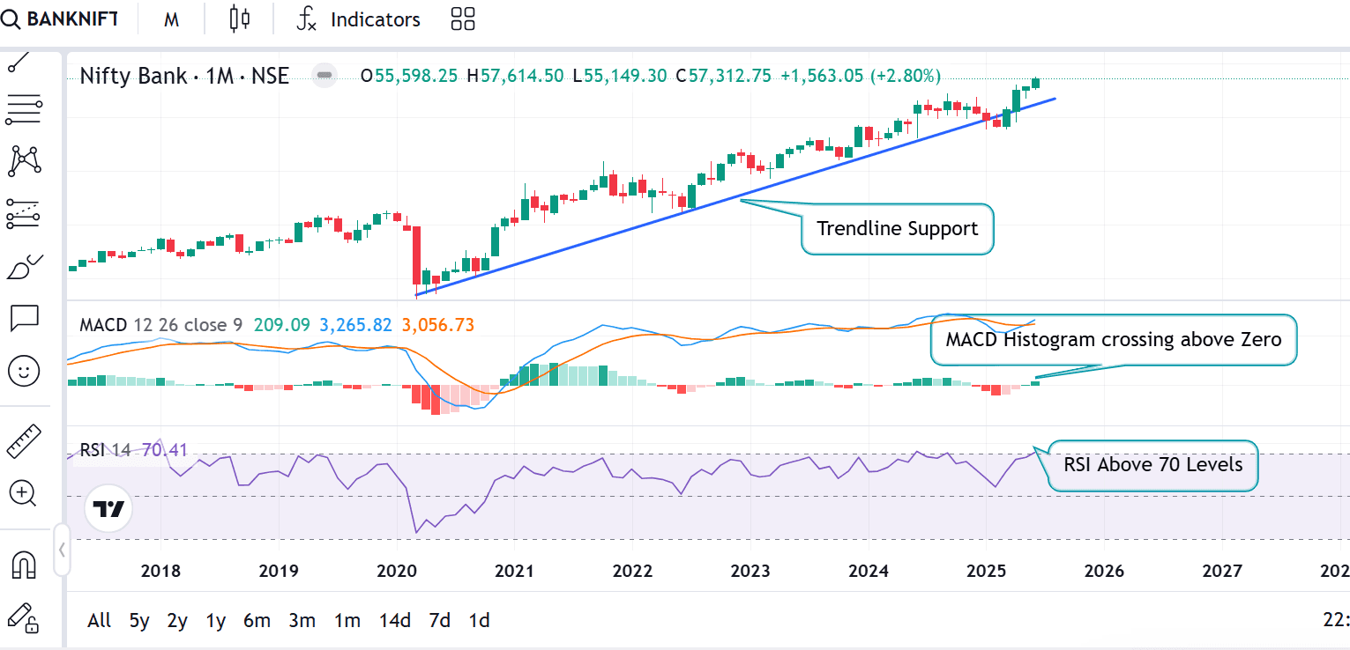This screenshot has width=1350, height=650.
Task: Click the MACD 12 26 close 9 legend
Action: (x=161, y=325)
